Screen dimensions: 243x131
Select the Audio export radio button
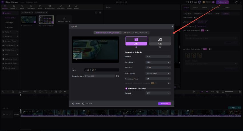tap(160, 47)
